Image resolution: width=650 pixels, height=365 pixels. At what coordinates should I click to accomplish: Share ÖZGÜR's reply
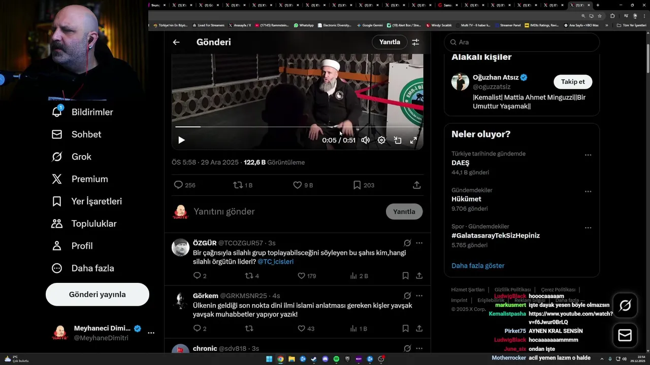tap(419, 276)
